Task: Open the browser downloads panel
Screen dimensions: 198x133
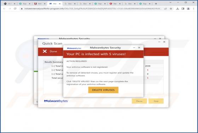Action: (177, 8)
